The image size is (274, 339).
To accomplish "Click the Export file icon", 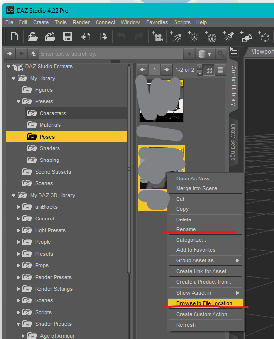I will [103, 37].
